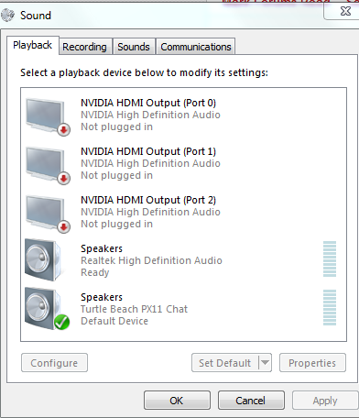Select the NVIDIA HDMI Output Port 0 monitor icon
Screen dimensions: 359x418
[48, 116]
